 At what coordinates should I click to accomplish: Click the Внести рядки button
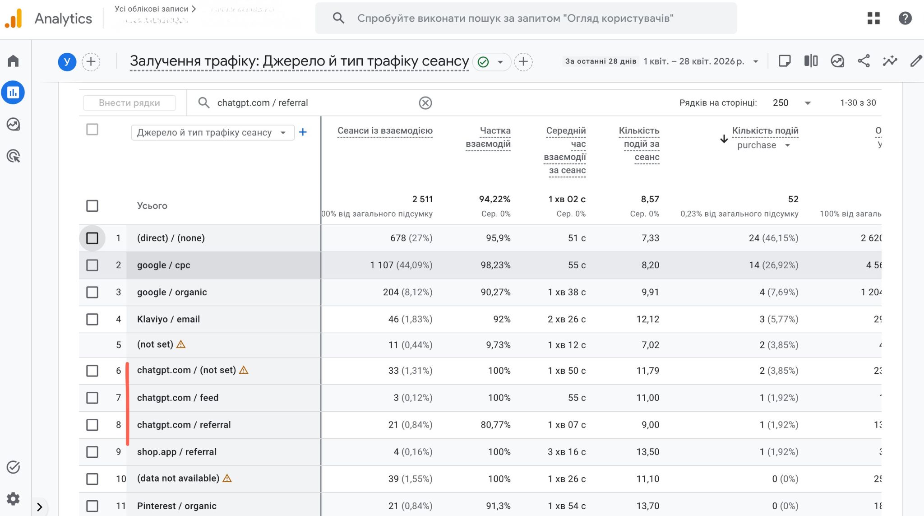[x=129, y=103]
